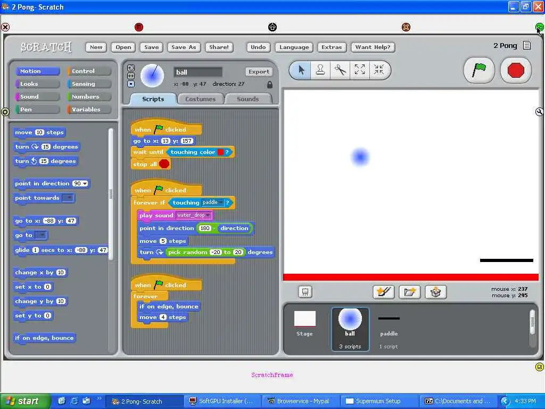Select the Stage thumbnail
This screenshot has width=545, height=409.
[305, 323]
